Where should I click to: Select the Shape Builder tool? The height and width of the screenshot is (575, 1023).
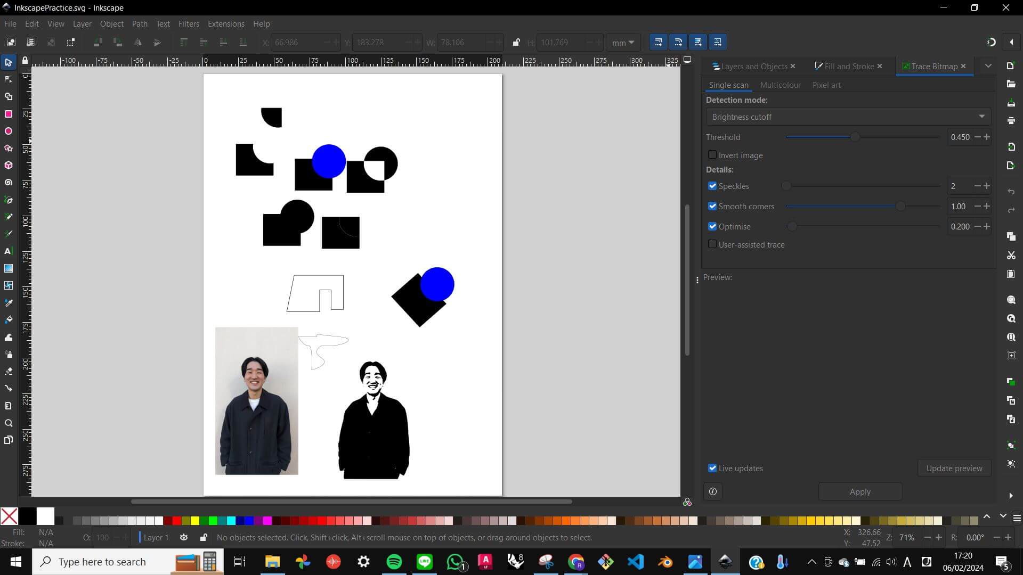[9, 97]
